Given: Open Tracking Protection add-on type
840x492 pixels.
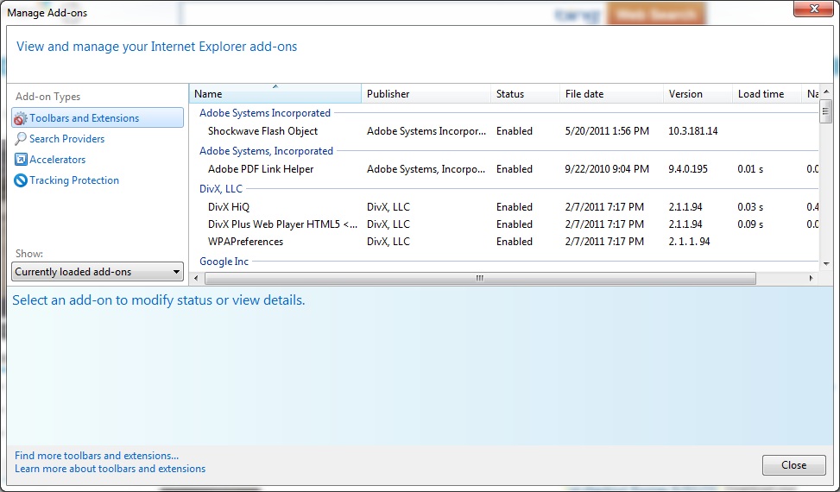Looking at the screenshot, I should click(x=74, y=180).
